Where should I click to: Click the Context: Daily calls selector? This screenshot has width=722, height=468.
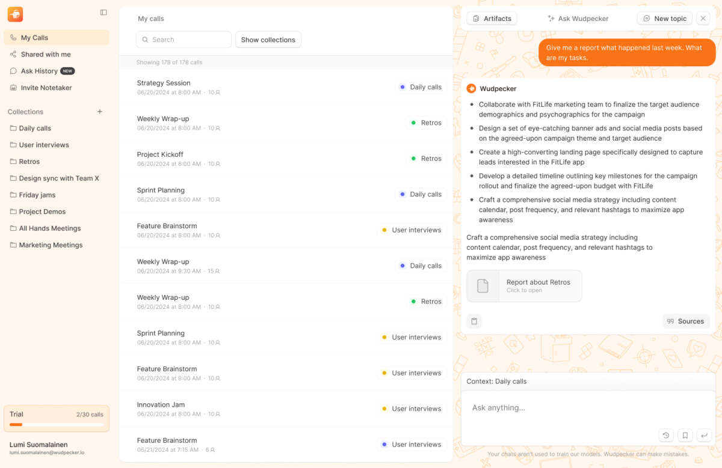(496, 381)
